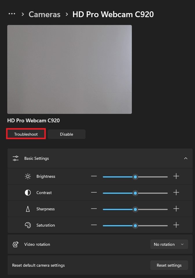Screen dimensions: 195x278
Task: Click the Contrast slider handle
Action: coord(135,193)
